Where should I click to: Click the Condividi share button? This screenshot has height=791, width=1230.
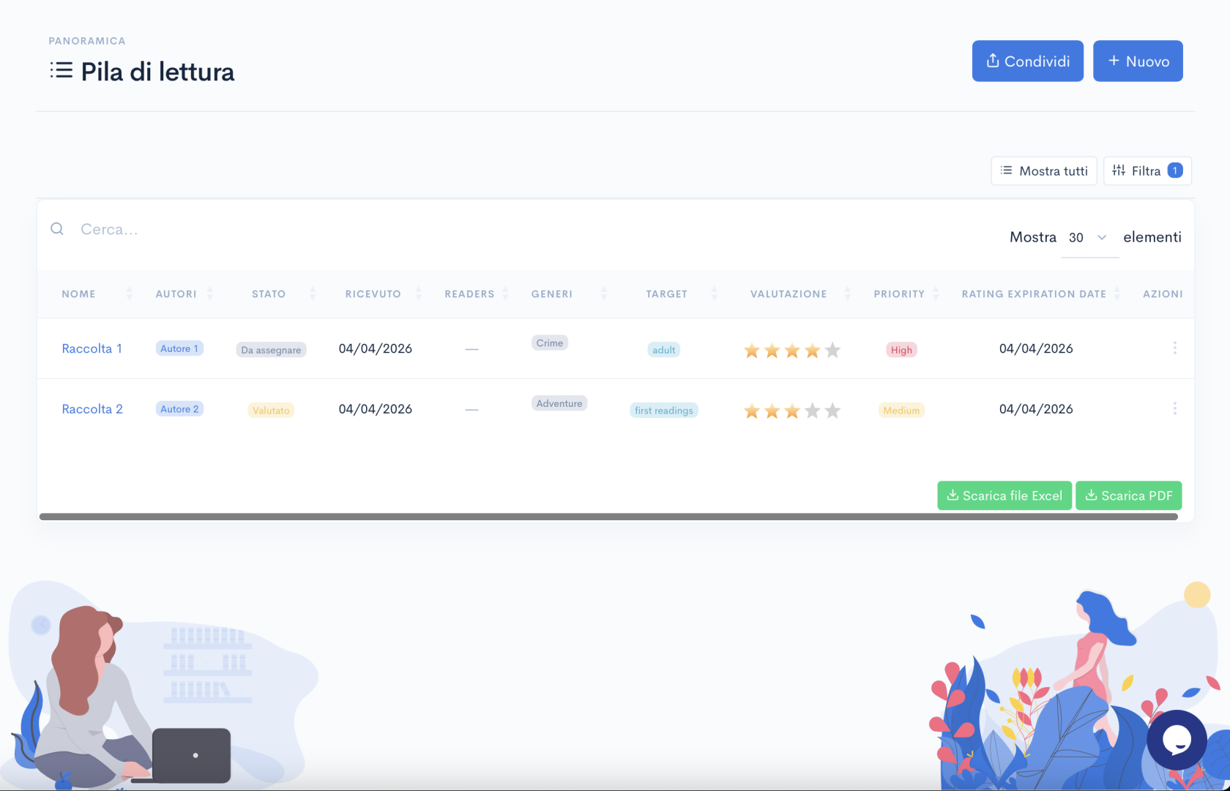click(x=1027, y=61)
